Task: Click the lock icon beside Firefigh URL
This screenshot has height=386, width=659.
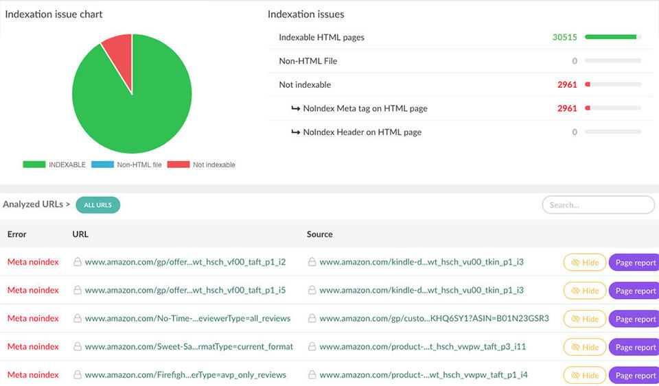Action: coord(78,375)
